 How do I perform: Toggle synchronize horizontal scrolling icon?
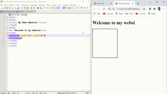54,8
